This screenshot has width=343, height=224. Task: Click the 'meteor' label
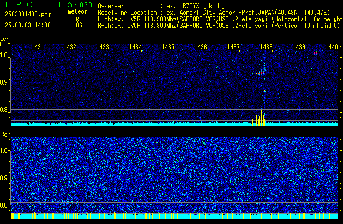tap(77, 11)
